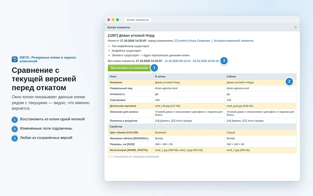The height and width of the screenshot is (196, 313).
Task: Click the Символьный код field label
Action: click(x=121, y=88)
